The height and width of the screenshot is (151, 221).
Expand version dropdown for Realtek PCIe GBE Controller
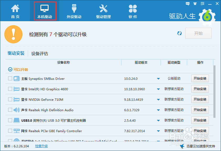(159, 131)
